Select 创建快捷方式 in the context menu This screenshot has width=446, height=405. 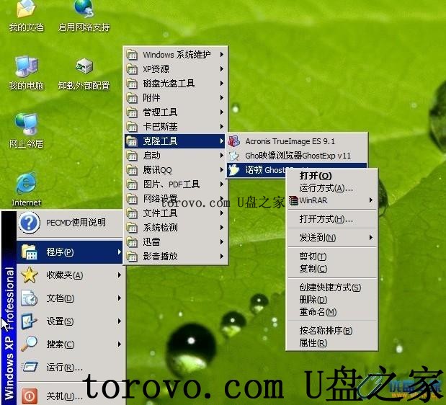330,287
